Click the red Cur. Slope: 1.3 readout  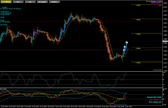155,100
